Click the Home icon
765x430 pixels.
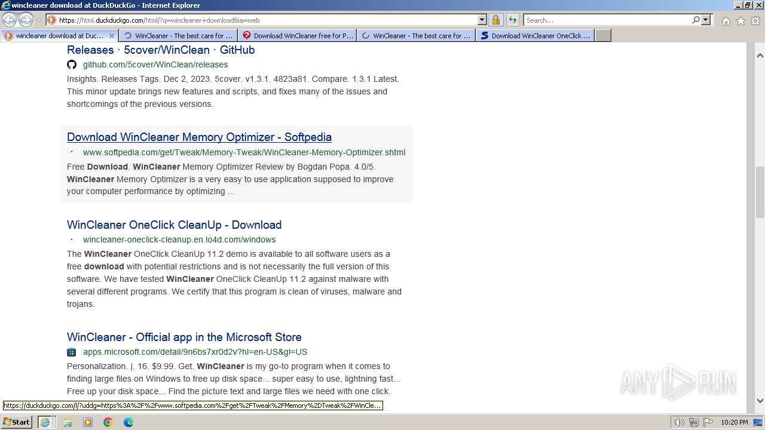pyautogui.click(x=726, y=21)
